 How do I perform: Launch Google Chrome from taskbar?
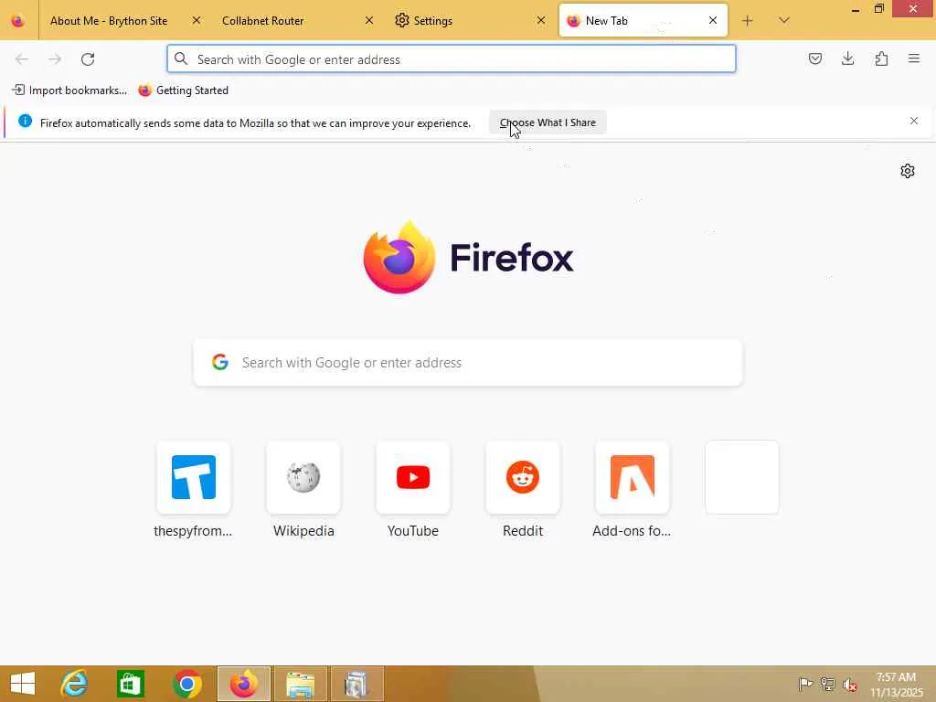click(x=186, y=684)
